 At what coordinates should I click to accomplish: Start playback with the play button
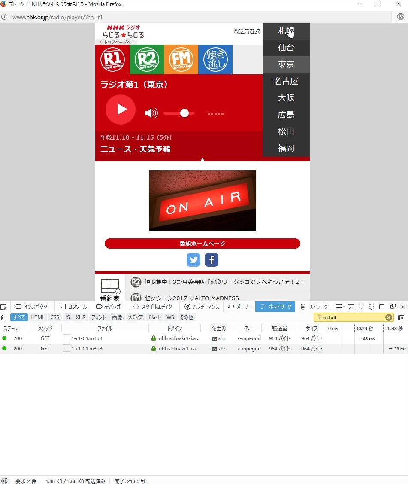point(121,109)
